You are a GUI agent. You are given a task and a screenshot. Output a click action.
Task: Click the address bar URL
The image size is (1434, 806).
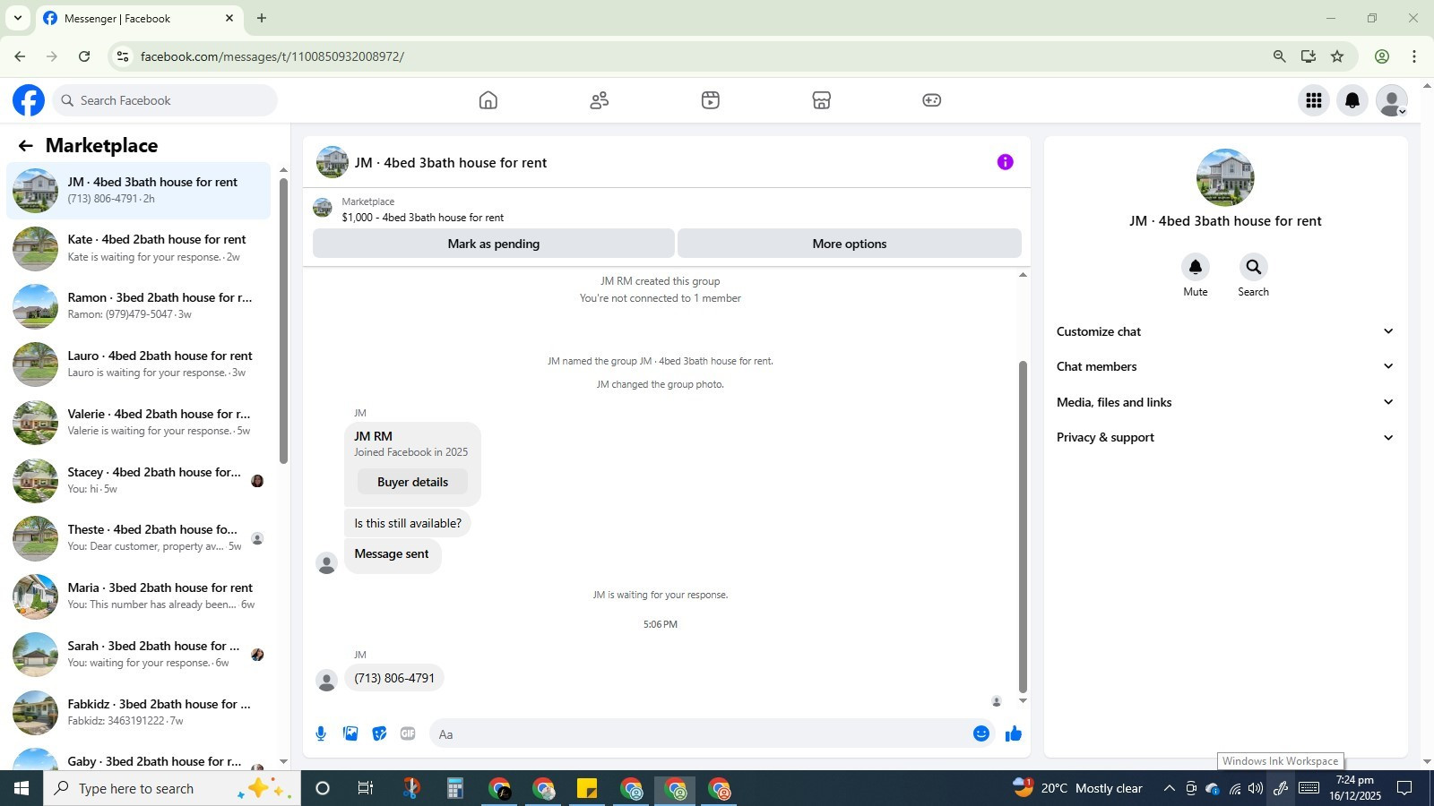click(272, 56)
